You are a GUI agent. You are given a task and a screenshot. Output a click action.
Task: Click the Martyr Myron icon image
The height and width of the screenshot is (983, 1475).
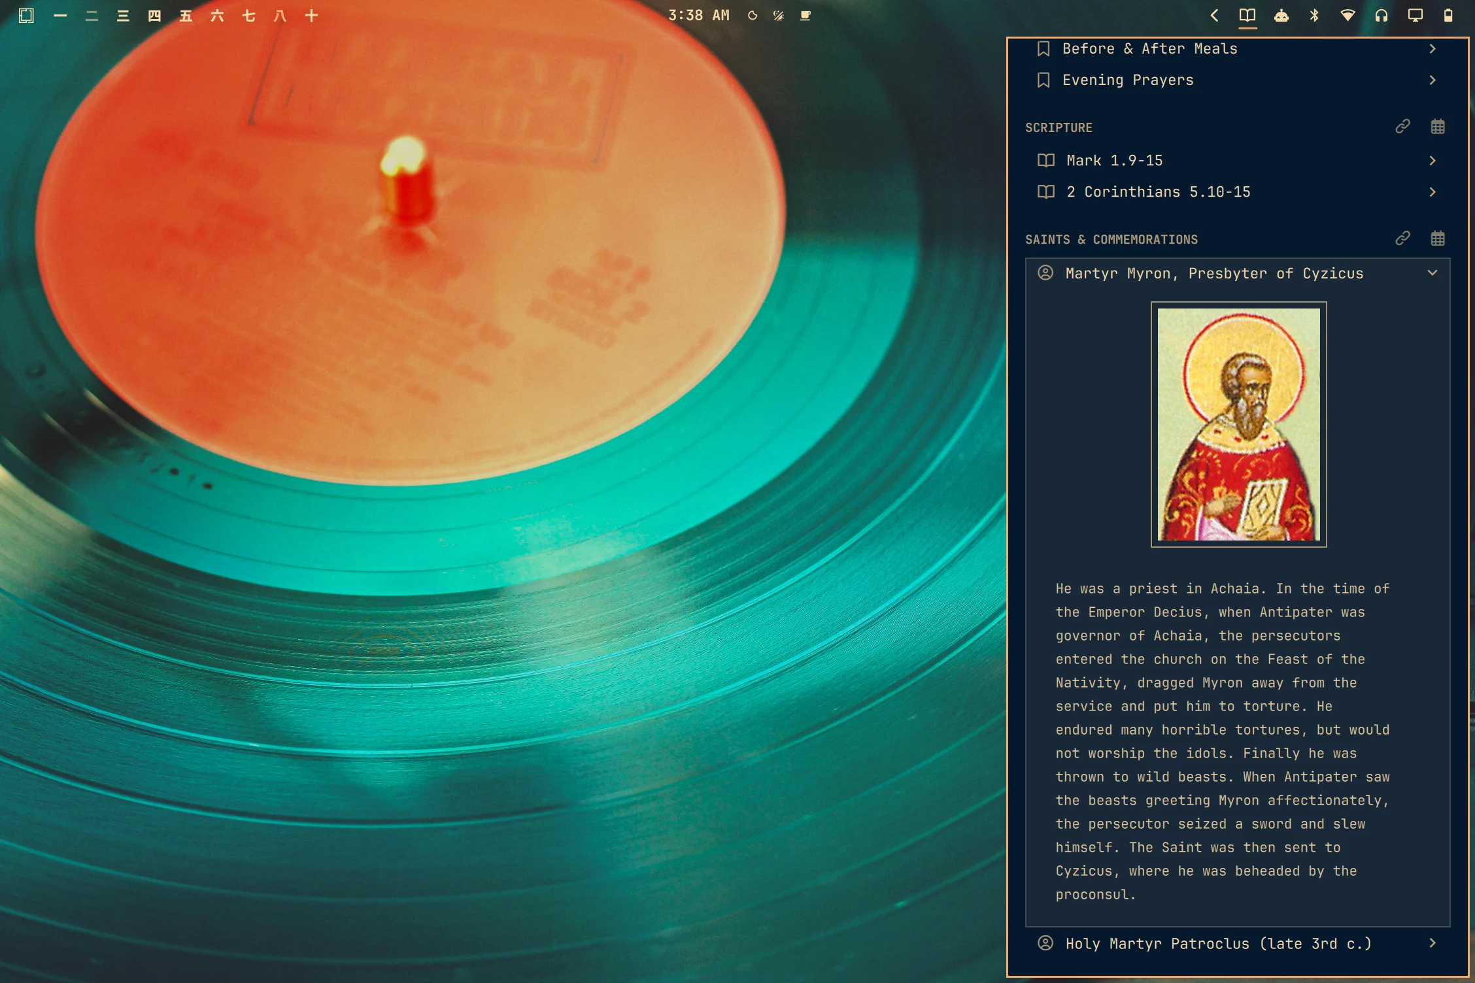1238,424
